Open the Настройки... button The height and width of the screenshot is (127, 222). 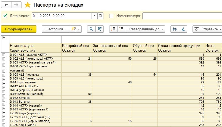pos(55,29)
